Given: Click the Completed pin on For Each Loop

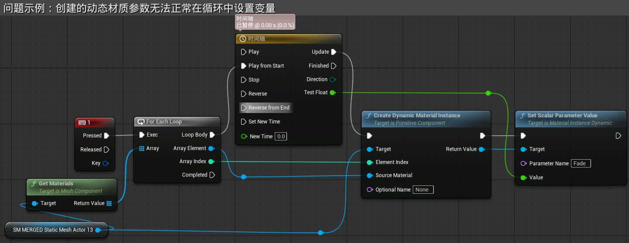Looking at the screenshot, I should pyautogui.click(x=212, y=175).
